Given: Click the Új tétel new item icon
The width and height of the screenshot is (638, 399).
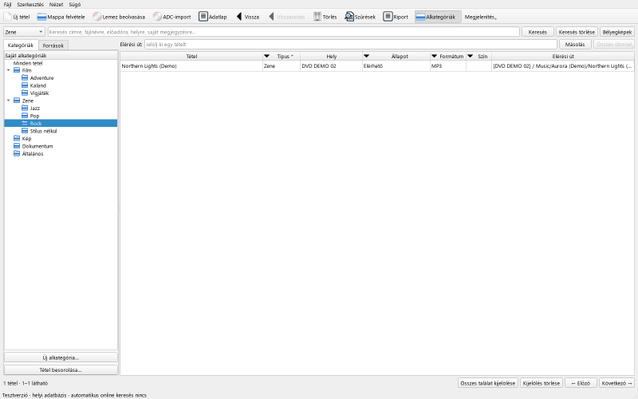Looking at the screenshot, I should coord(7,17).
